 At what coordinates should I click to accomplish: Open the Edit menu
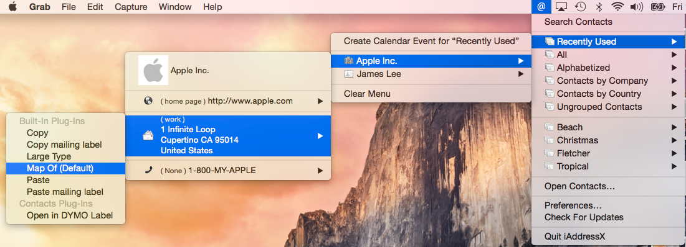point(95,7)
